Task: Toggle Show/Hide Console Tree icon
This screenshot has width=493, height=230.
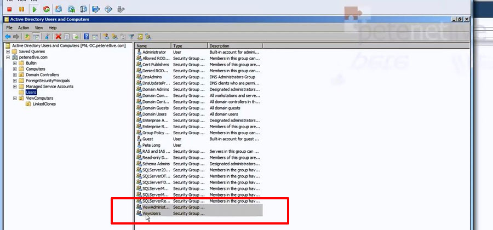Action: pyautogui.click(x=36, y=37)
